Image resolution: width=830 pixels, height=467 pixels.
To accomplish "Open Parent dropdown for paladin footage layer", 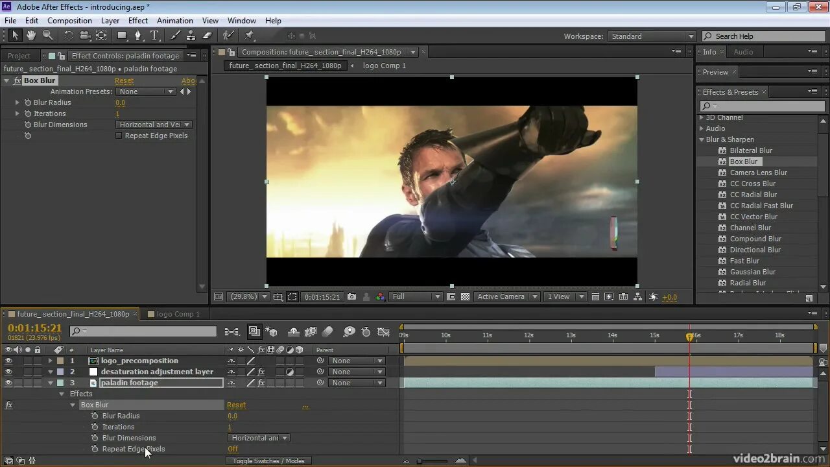I will tap(357, 383).
